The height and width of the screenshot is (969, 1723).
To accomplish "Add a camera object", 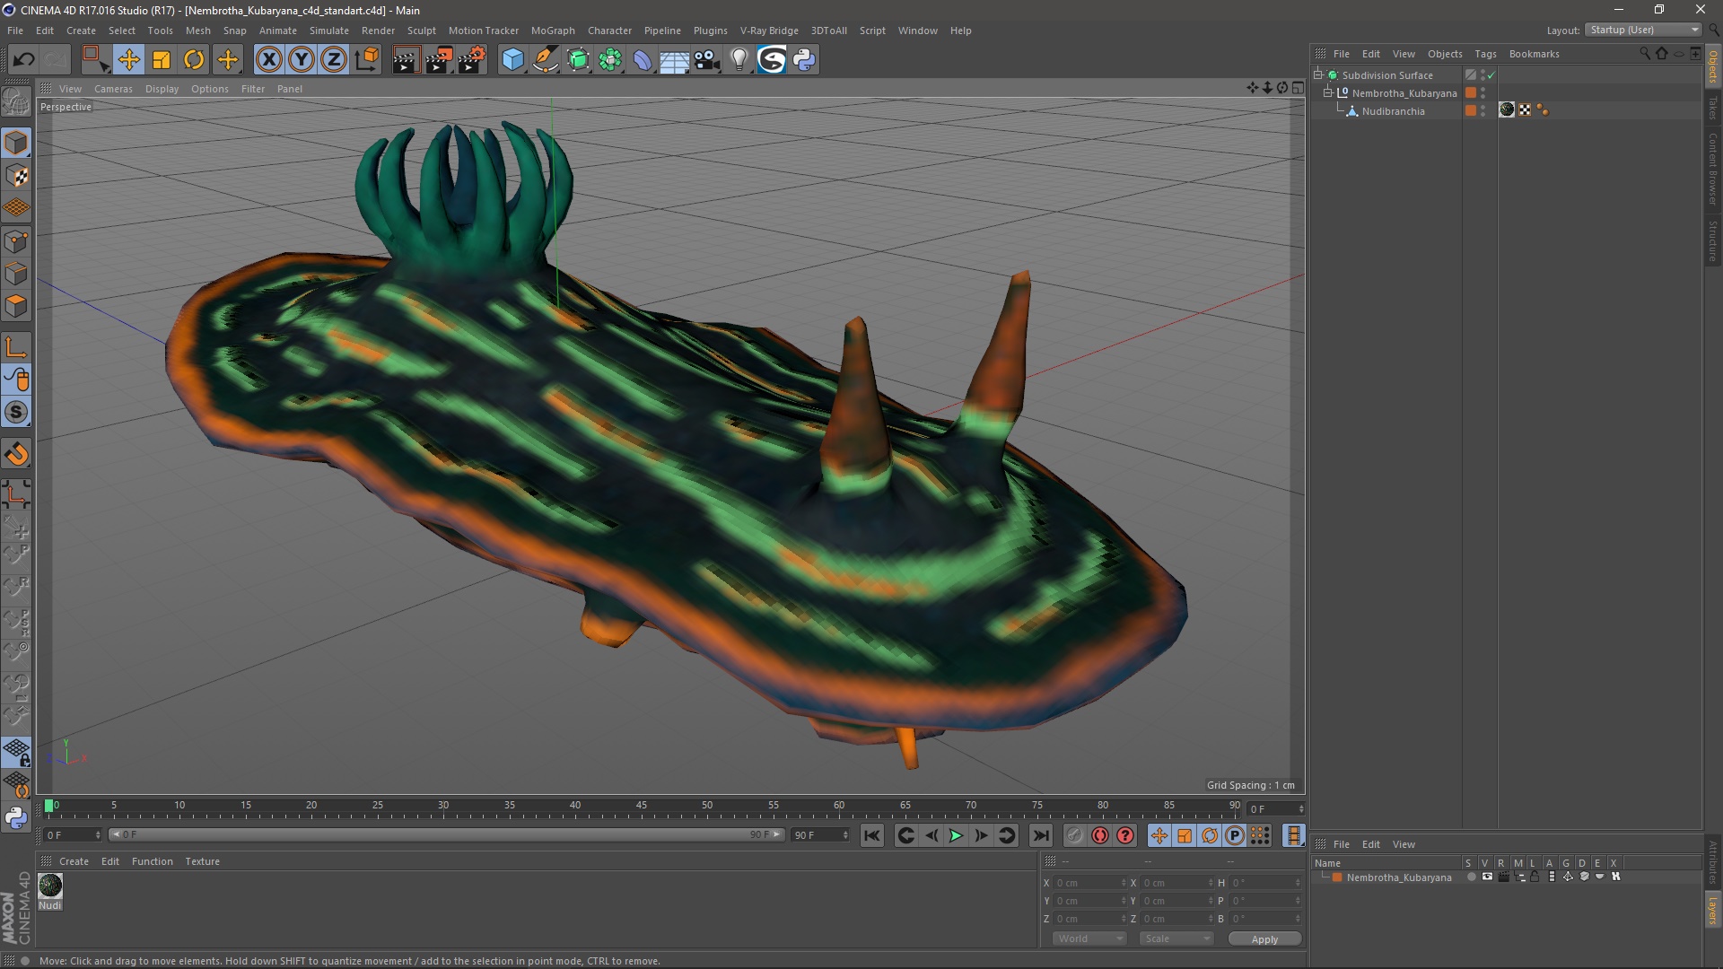I will (706, 60).
